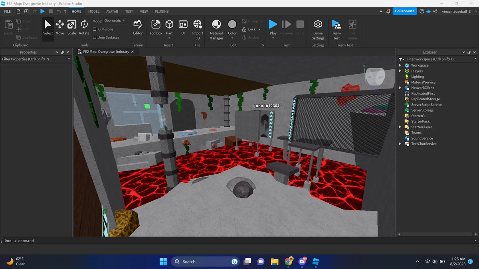
Task: Open the Chrome taskbar icon
Action: (288, 261)
